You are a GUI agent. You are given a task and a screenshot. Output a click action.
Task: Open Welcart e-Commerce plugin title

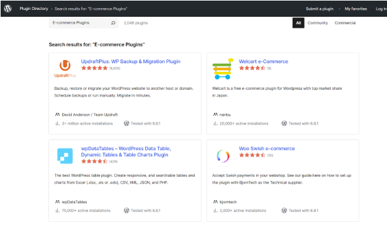pyautogui.click(x=264, y=61)
